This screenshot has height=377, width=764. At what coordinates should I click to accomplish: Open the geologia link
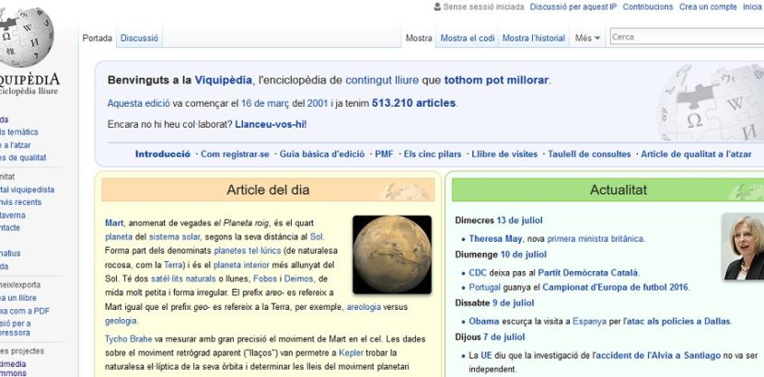(121, 321)
